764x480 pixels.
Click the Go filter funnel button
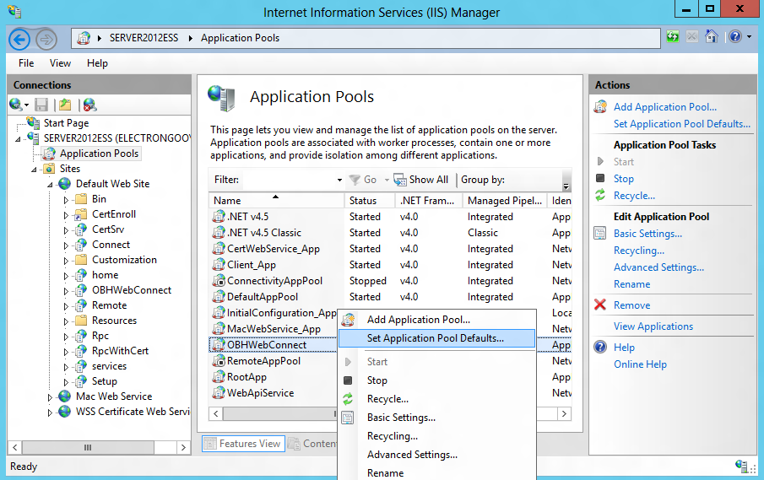tap(363, 180)
